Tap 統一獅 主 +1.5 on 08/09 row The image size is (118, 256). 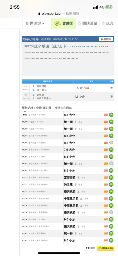73,122
